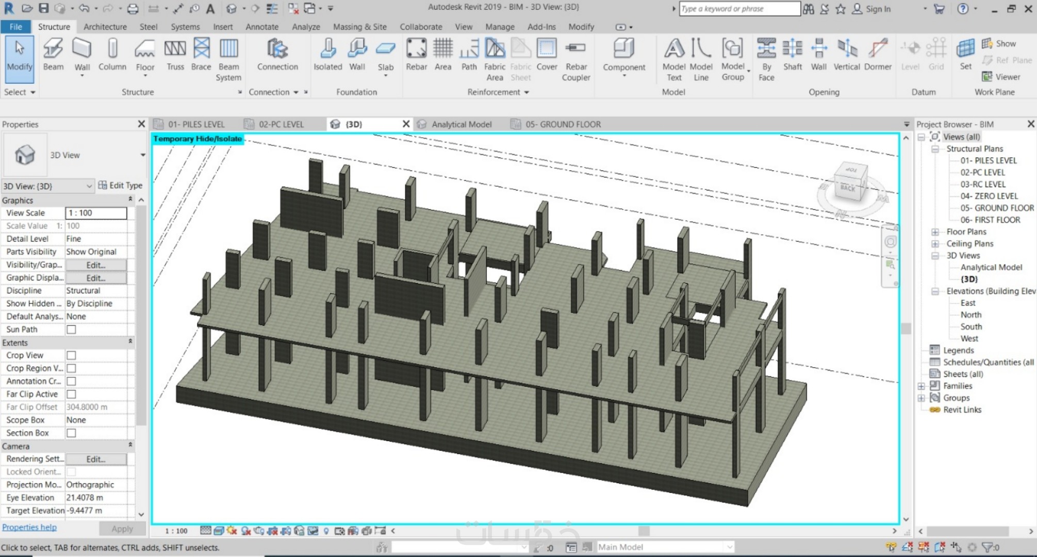Expand the Families node in Project Browser

tap(921, 386)
